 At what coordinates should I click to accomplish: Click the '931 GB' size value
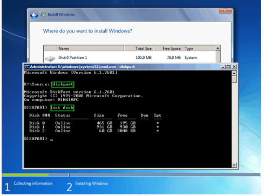coord(104,127)
